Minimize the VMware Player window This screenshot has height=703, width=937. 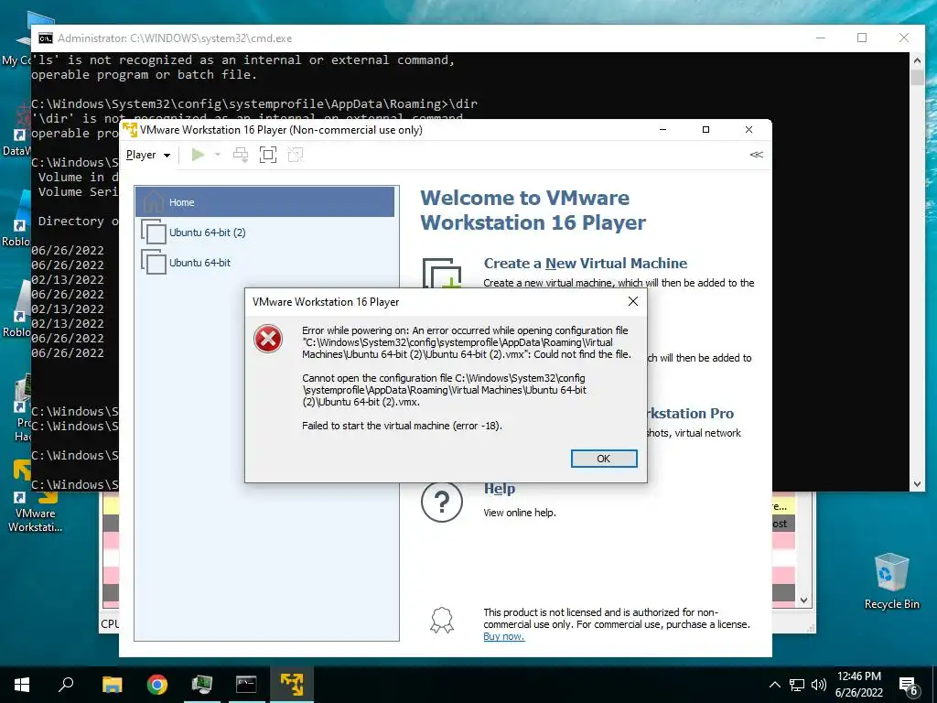pos(662,129)
